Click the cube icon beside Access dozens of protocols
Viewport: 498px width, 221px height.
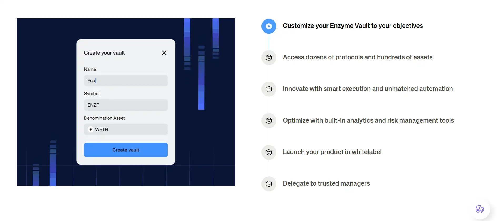[x=269, y=58]
